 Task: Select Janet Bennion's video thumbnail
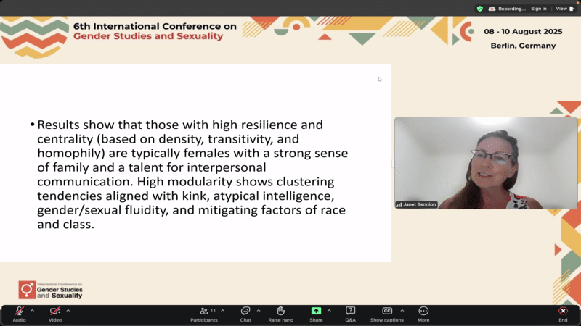[486, 163]
